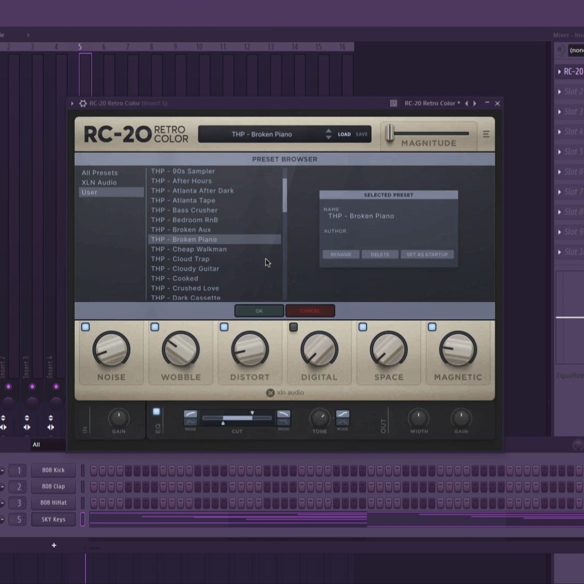Expand Slot 3 in mixer
Image resolution: width=584 pixels, height=584 pixels.
pyautogui.click(x=560, y=112)
